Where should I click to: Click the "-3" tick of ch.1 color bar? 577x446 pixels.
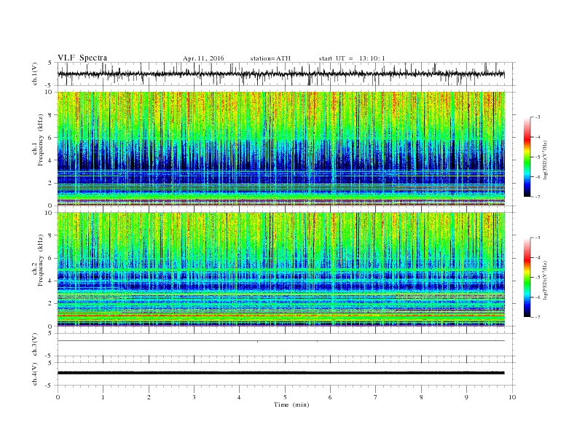coord(537,117)
